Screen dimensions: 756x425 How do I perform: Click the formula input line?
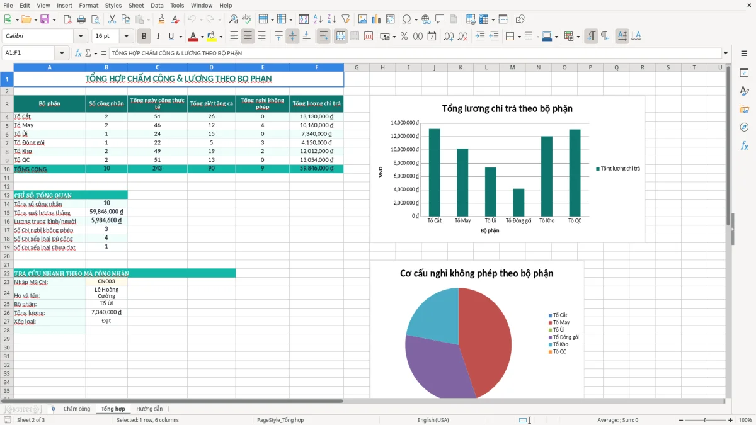click(415, 53)
